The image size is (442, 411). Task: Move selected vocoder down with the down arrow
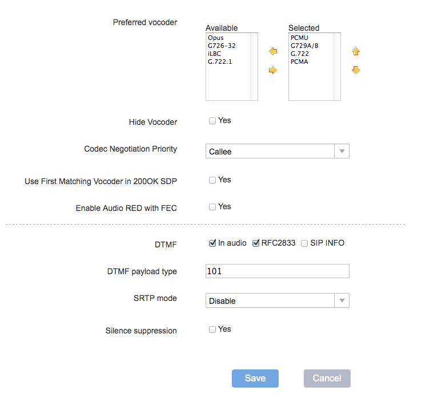(356, 70)
